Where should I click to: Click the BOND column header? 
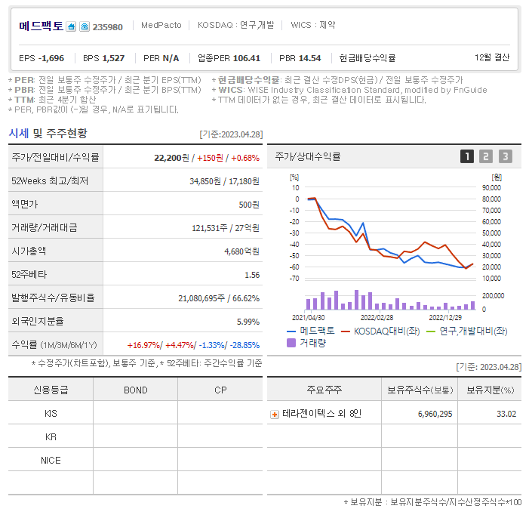(135, 390)
